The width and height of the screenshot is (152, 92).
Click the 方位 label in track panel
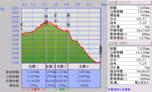113,19
